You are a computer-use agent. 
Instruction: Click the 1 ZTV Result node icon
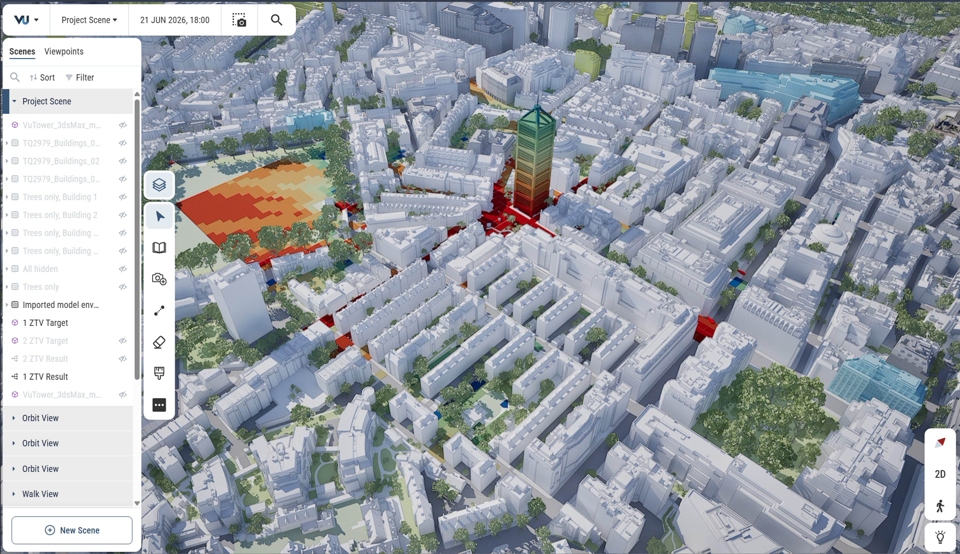pos(15,377)
